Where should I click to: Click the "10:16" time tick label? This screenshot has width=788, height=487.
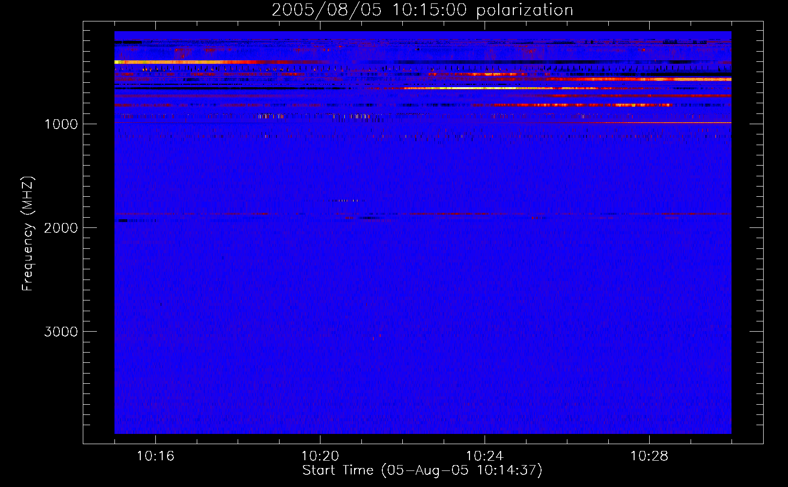point(155,456)
